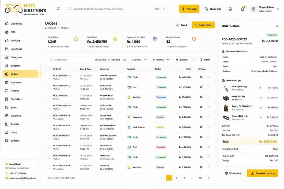The image size is (284, 189).
Task: Check the box for order POS-2025-000120
Action: point(49,107)
